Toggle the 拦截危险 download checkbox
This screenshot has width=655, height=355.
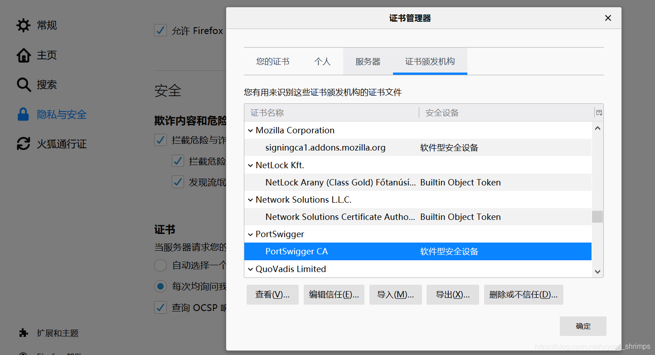click(x=178, y=161)
